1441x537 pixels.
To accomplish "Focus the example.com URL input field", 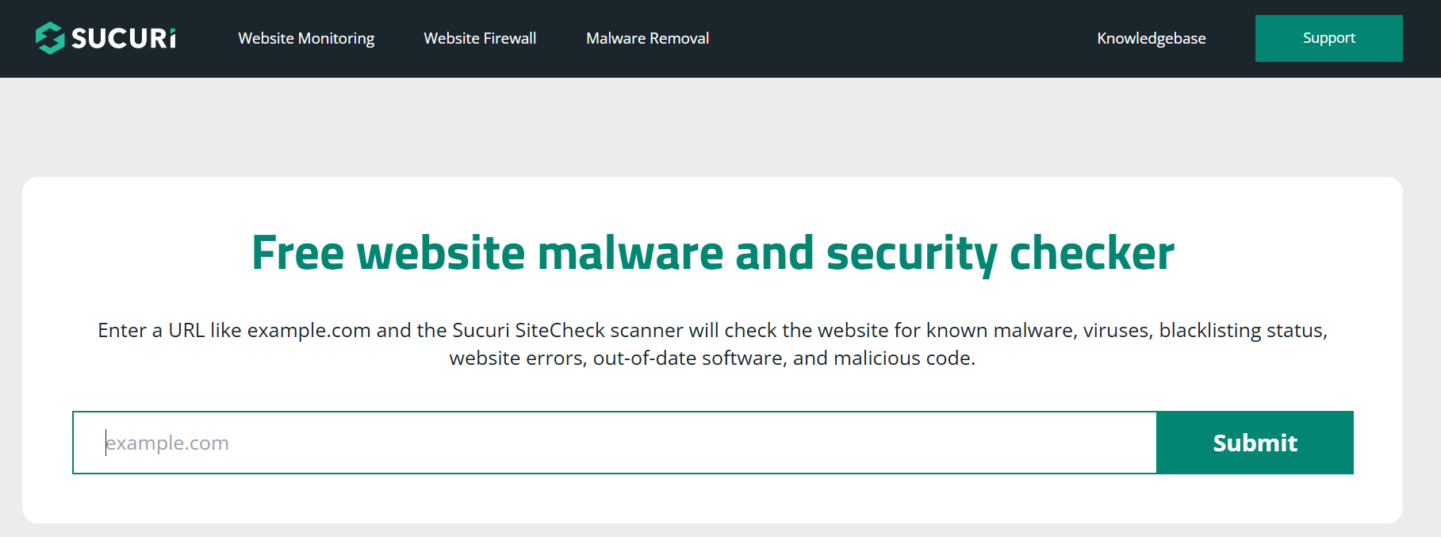I will (x=615, y=443).
